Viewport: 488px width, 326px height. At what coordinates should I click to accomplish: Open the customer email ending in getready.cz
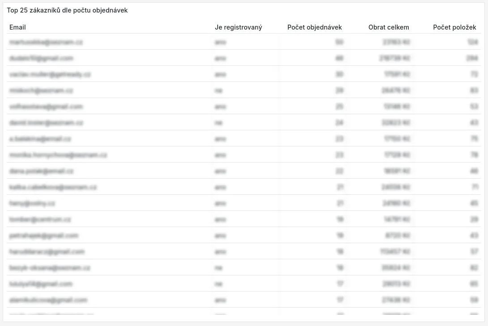[x=50, y=74]
